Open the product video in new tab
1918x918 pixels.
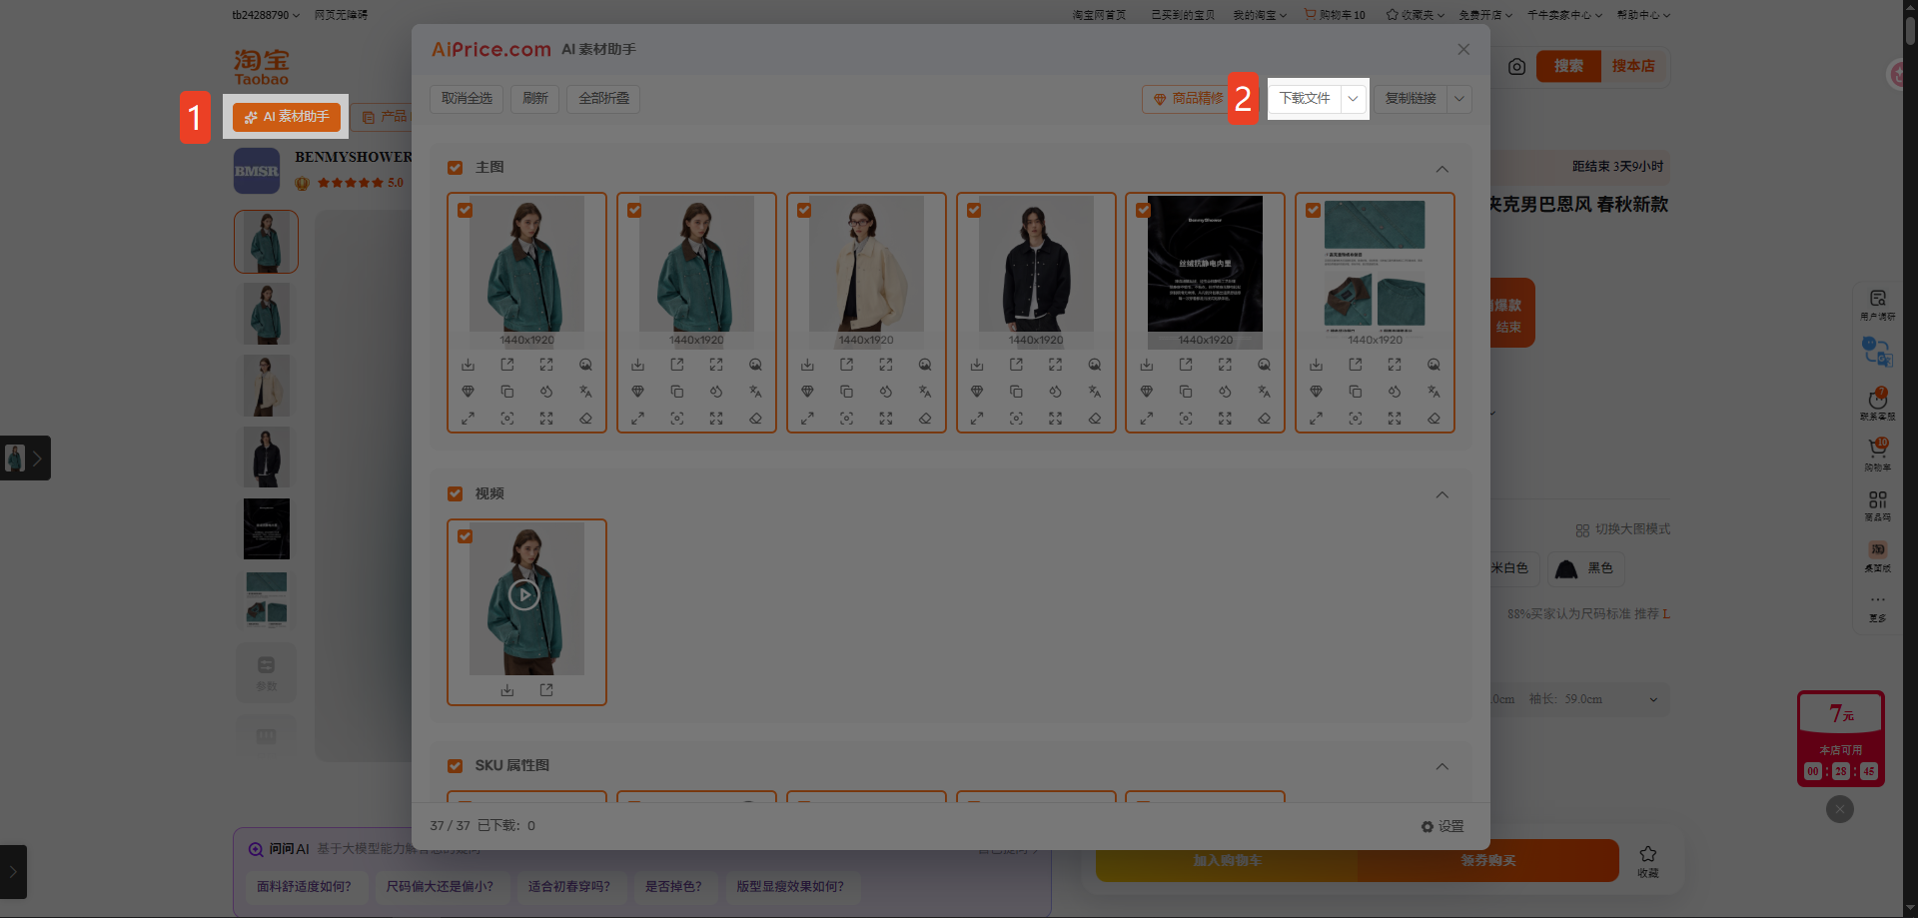pyautogui.click(x=546, y=690)
